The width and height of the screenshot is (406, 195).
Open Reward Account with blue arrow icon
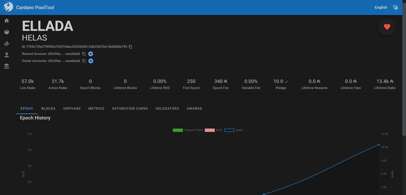tap(91, 54)
